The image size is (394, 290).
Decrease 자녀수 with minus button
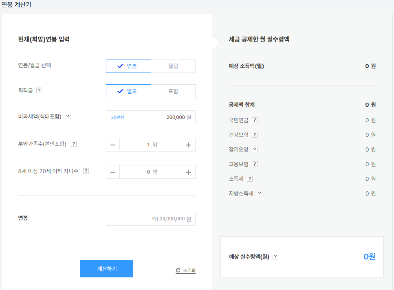[113, 172]
